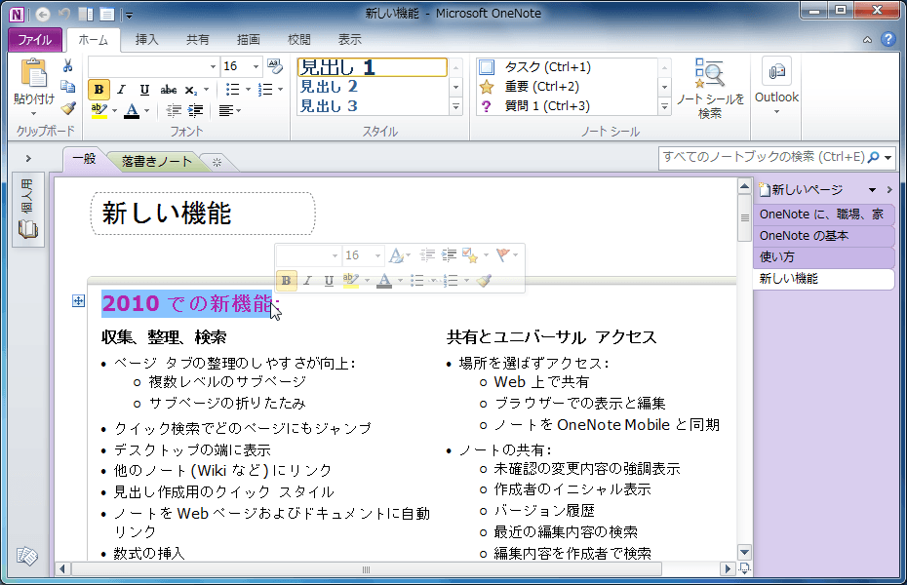The image size is (907, 585).
Task: Open the ribbon font name combo box
Action: click(153, 66)
